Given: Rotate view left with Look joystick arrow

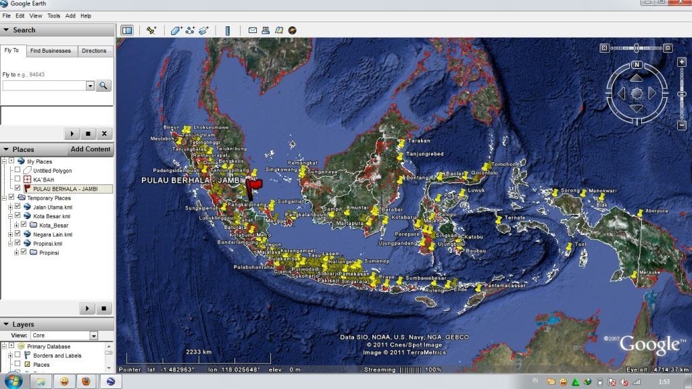Looking at the screenshot, I should [622, 93].
